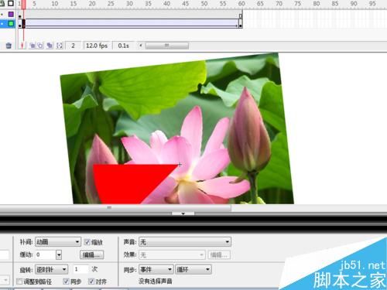Click the rotation count field showing 1
This screenshot has height=290, width=387.
tap(80, 269)
